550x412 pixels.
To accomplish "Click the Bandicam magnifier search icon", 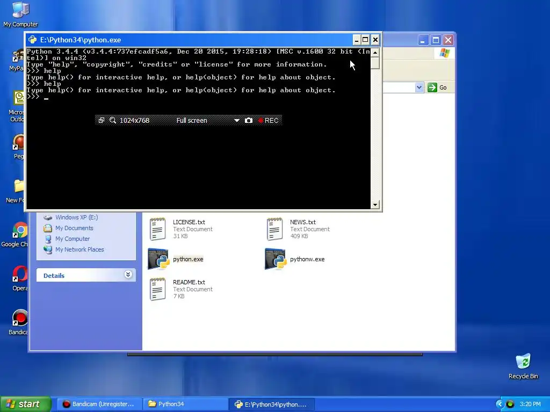I will tap(113, 121).
